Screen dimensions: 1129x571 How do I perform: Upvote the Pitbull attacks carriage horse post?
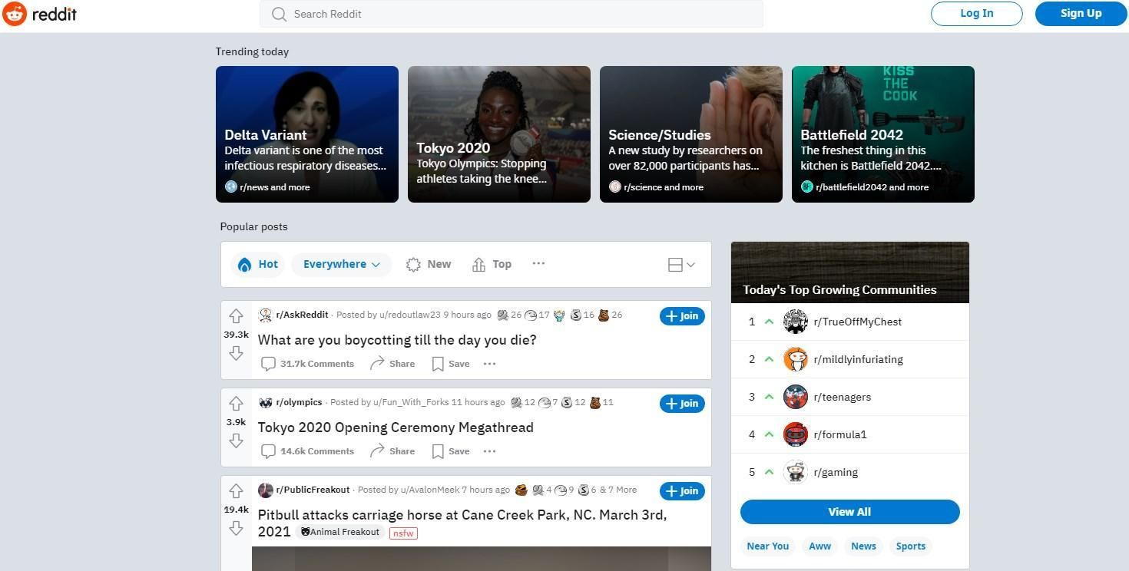pyautogui.click(x=236, y=490)
